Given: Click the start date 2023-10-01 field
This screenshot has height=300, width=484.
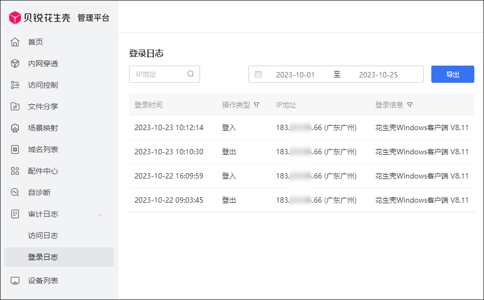Looking at the screenshot, I should point(295,75).
